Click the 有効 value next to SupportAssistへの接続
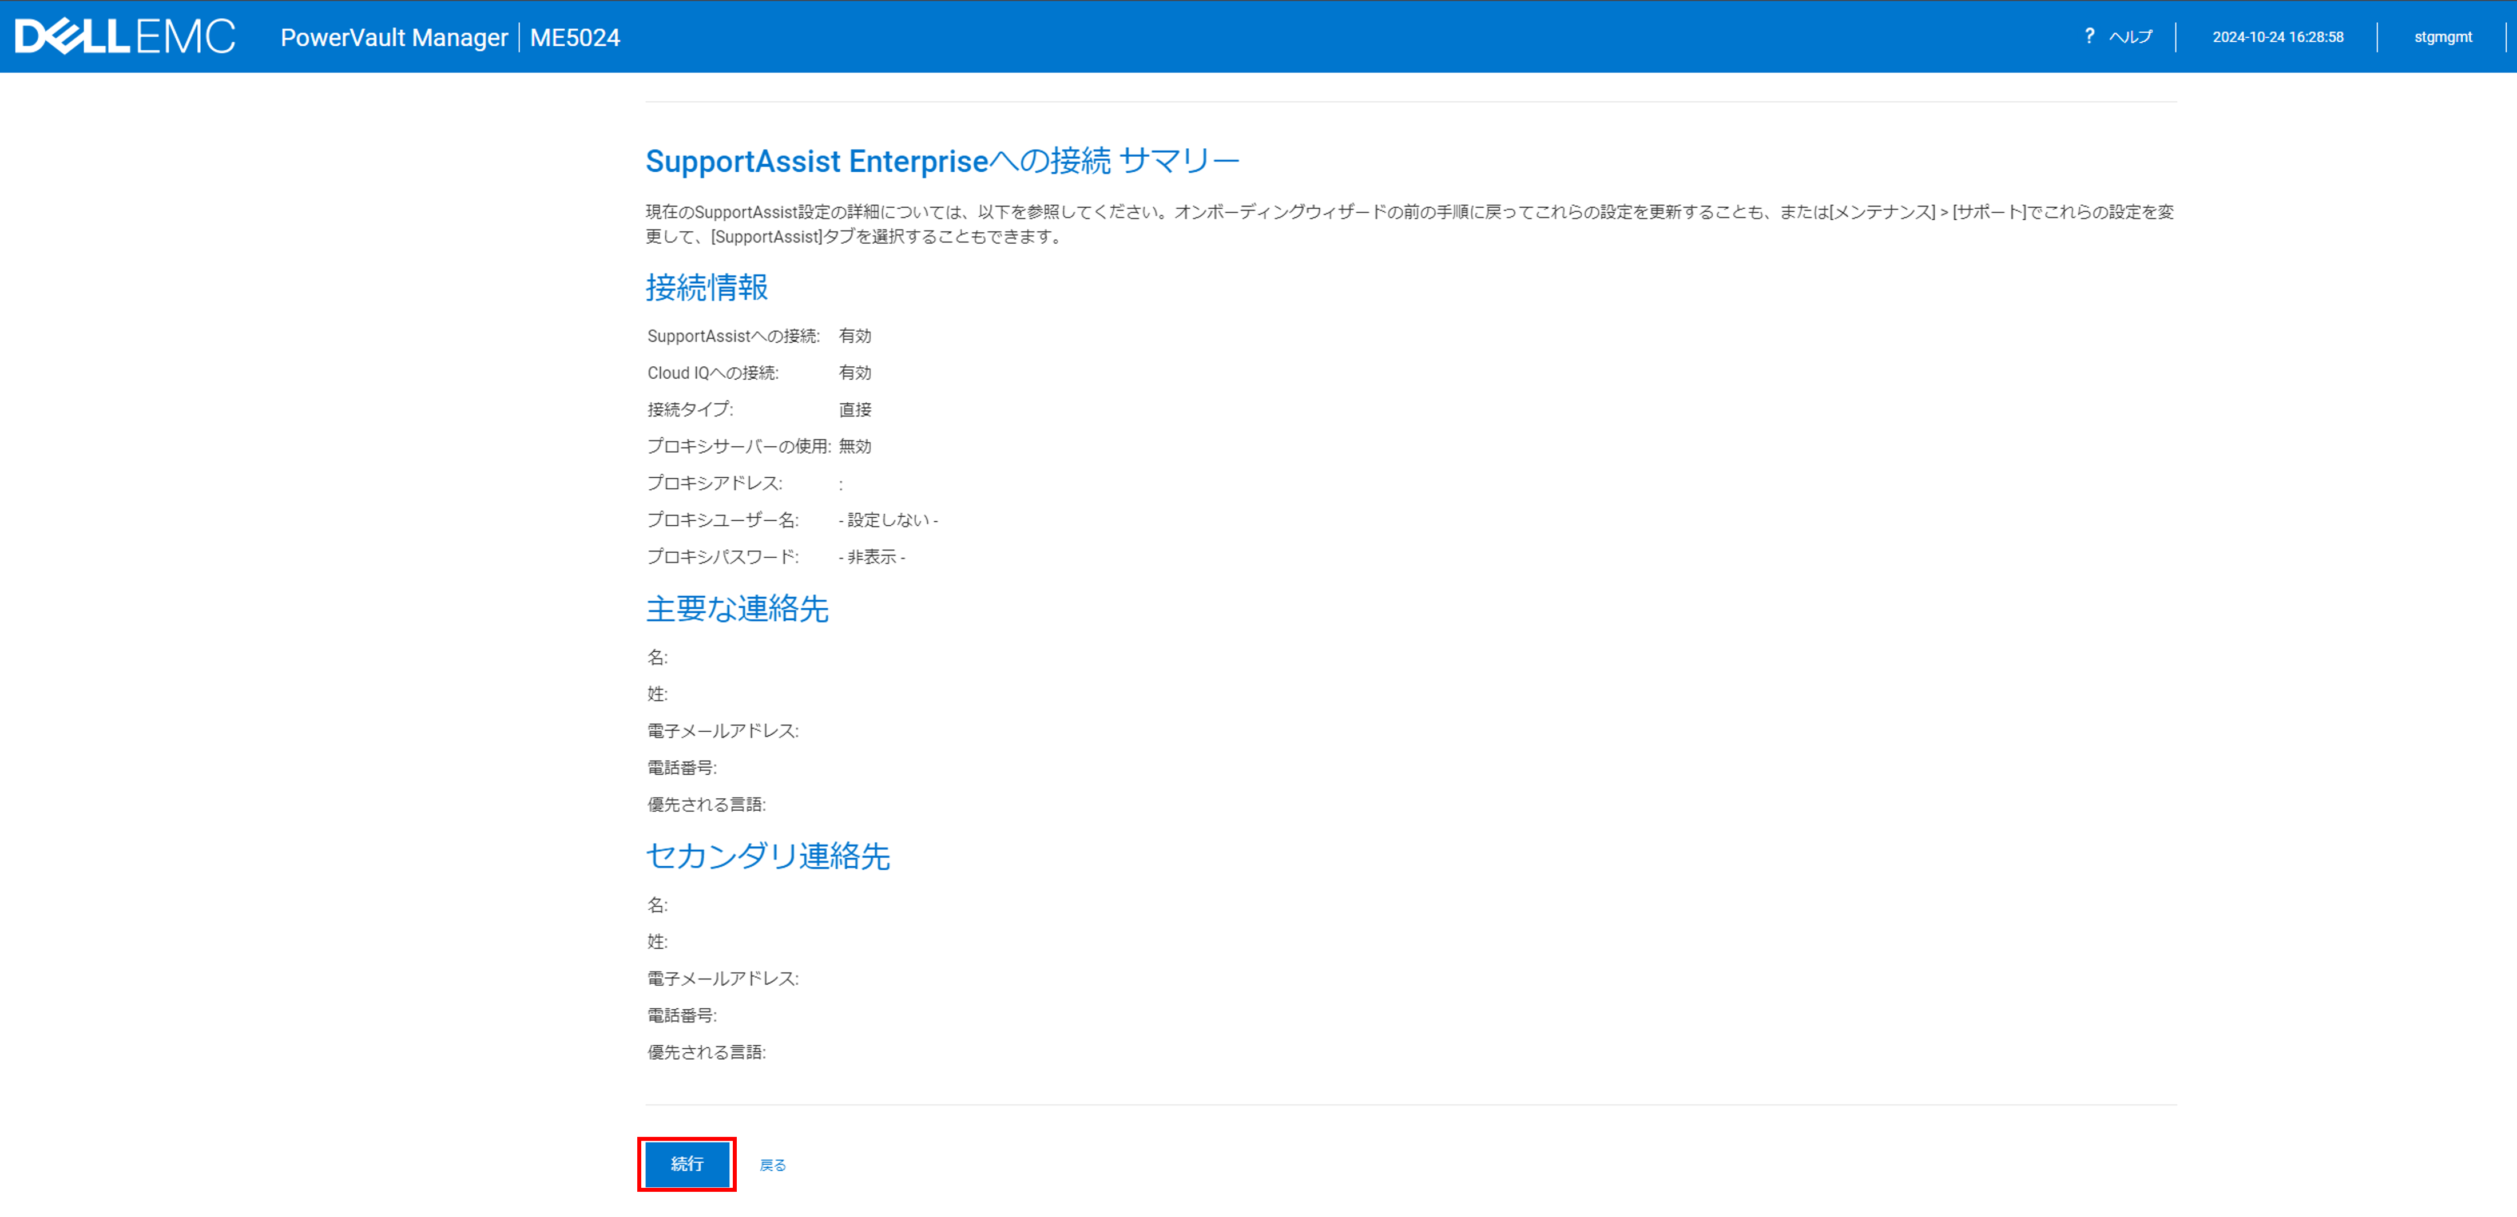This screenshot has width=2517, height=1217. point(855,336)
